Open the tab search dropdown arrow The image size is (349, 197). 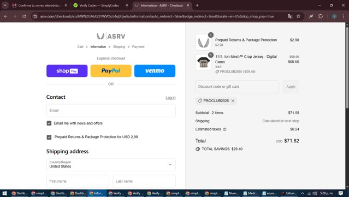pyautogui.click(x=5, y=5)
